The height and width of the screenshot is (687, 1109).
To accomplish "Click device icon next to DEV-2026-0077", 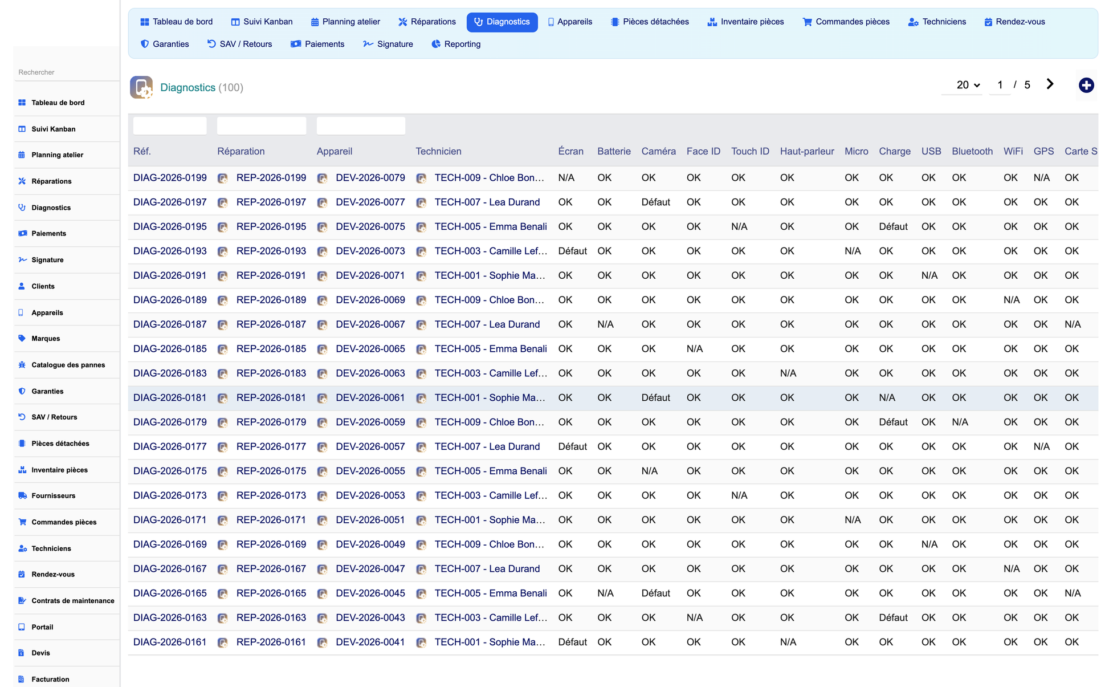I will (322, 202).
